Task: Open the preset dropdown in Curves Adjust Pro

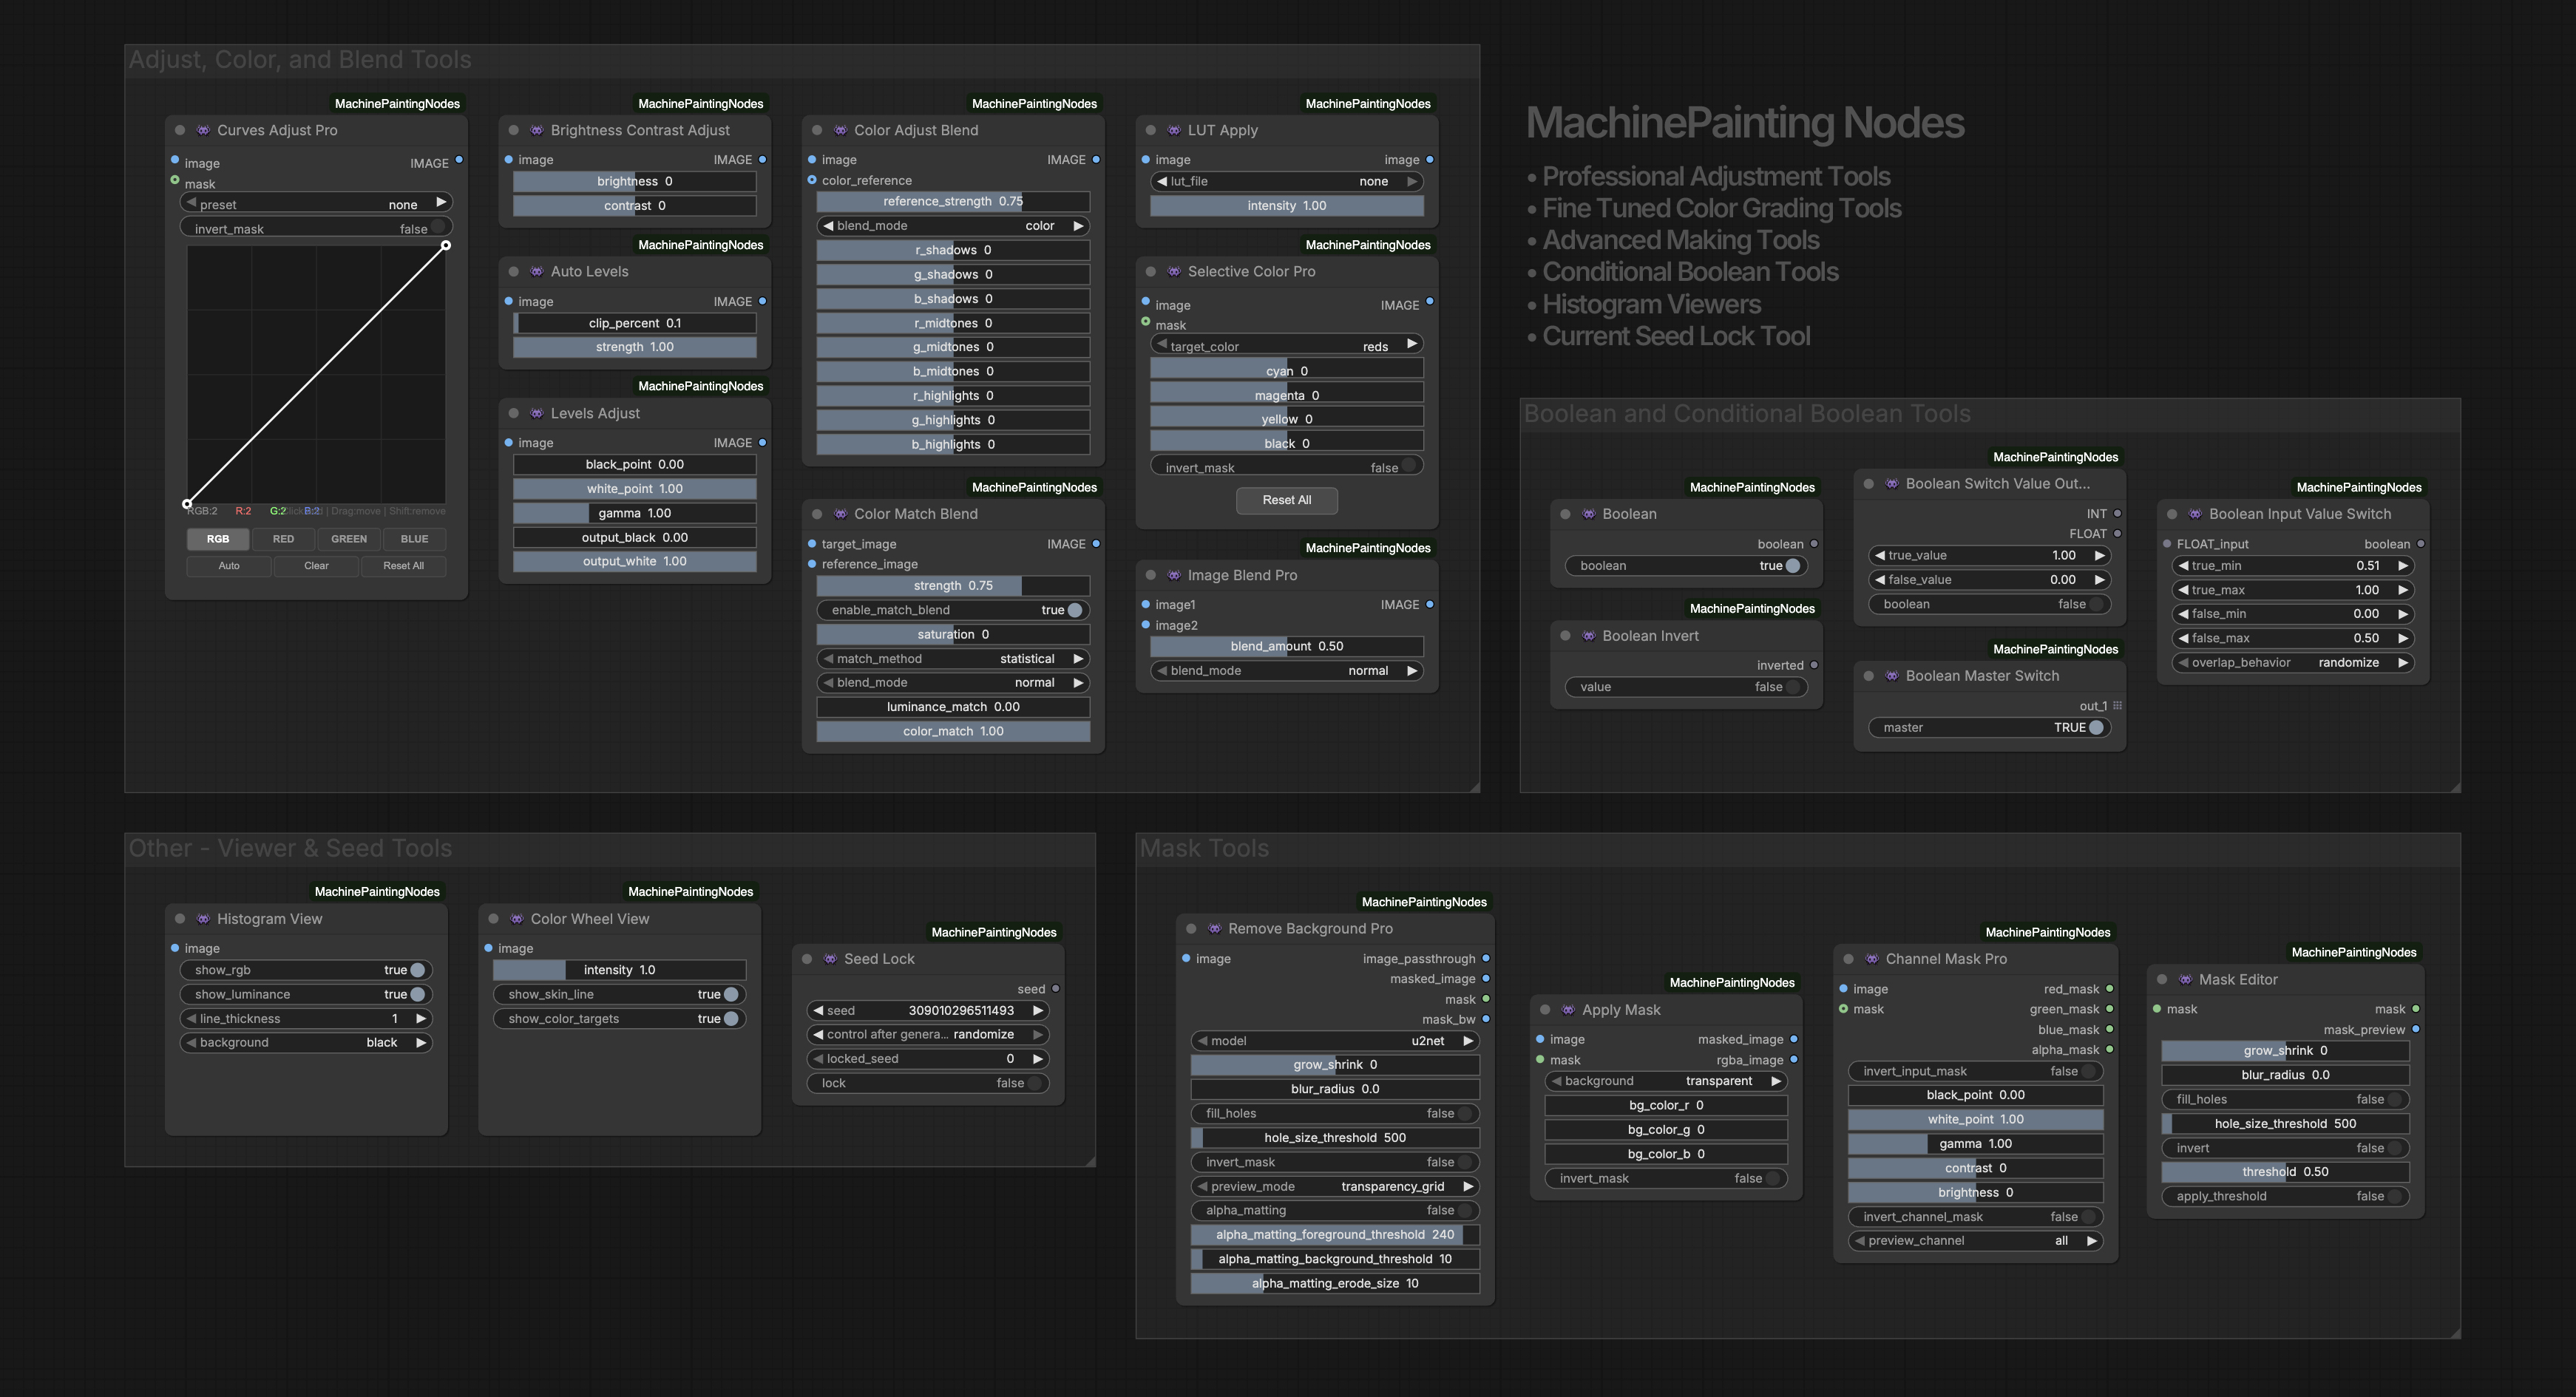Action: point(316,204)
